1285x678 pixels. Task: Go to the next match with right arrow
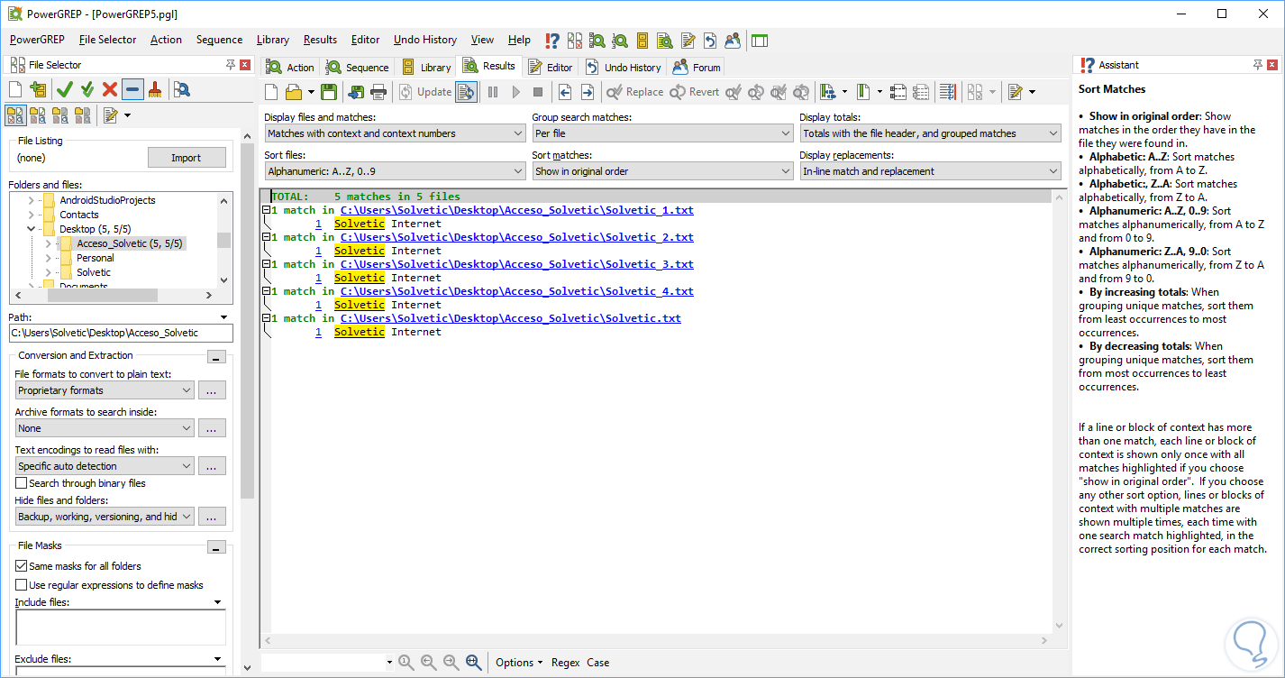[x=588, y=92]
